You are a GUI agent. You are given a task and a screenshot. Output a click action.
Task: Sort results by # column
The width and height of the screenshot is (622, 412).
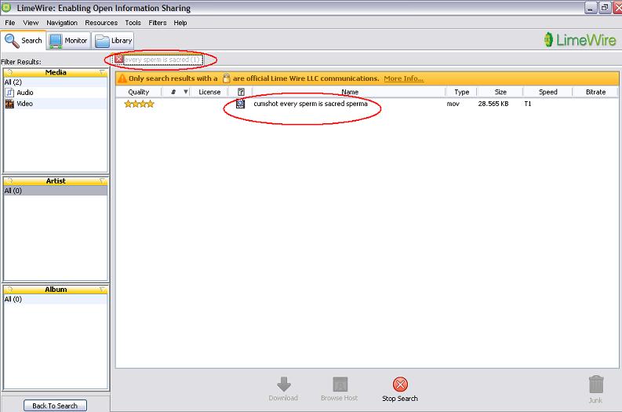(173, 92)
